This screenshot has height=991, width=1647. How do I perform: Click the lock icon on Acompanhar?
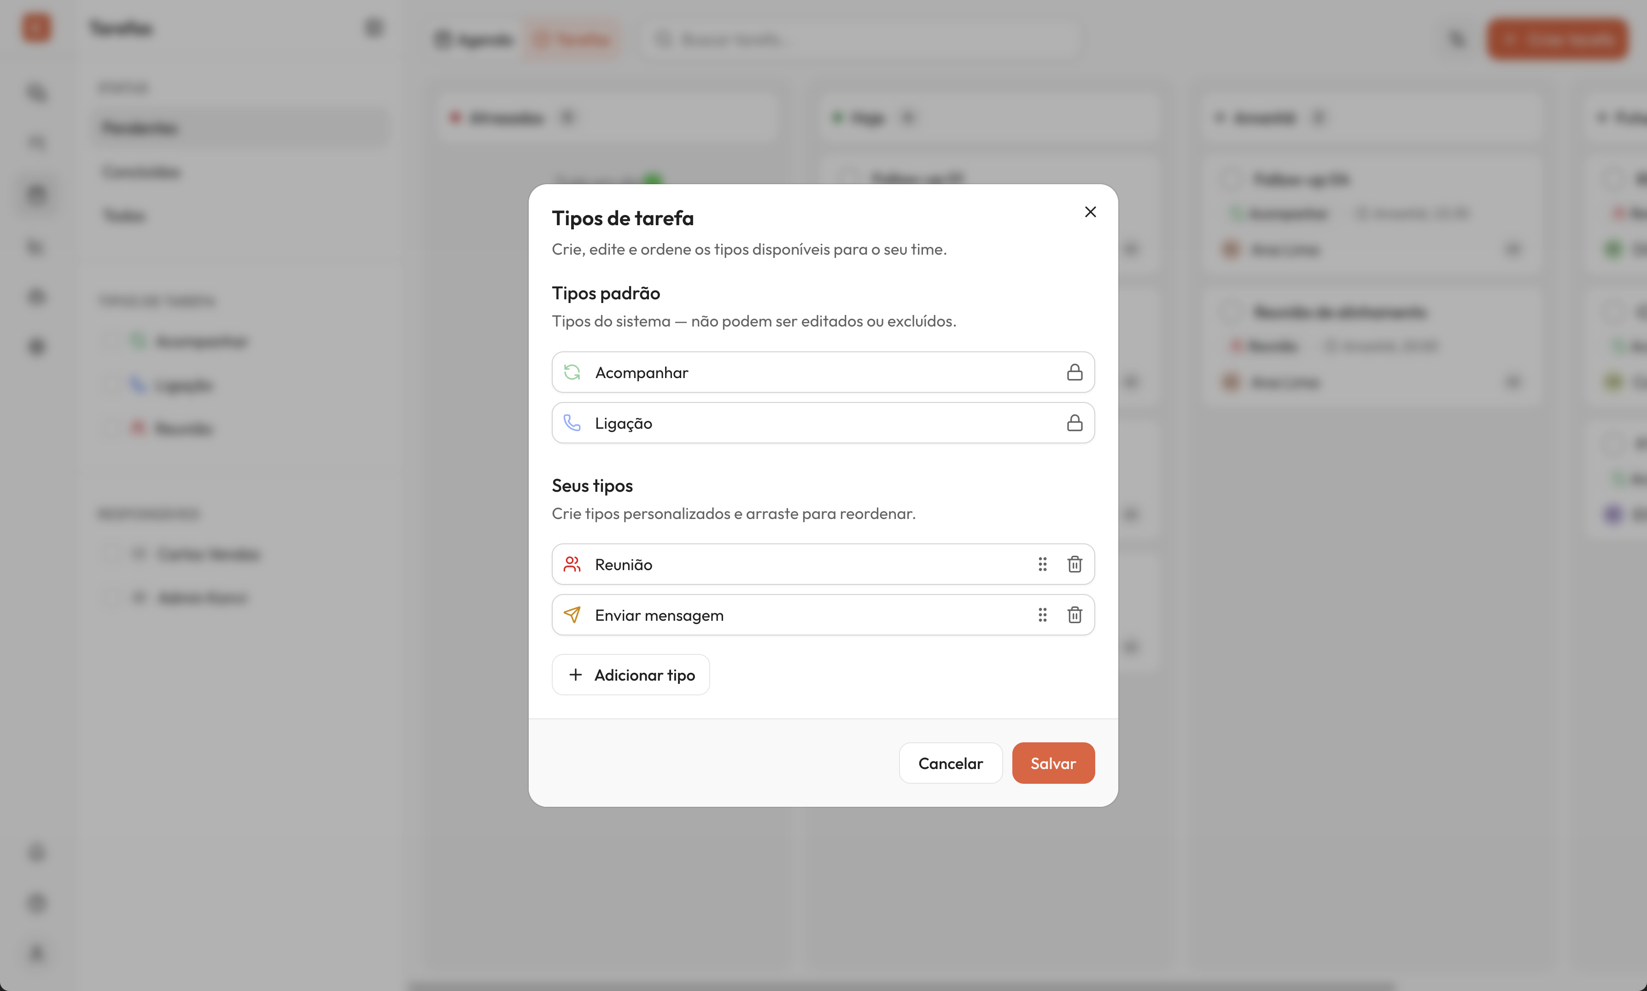(1074, 372)
